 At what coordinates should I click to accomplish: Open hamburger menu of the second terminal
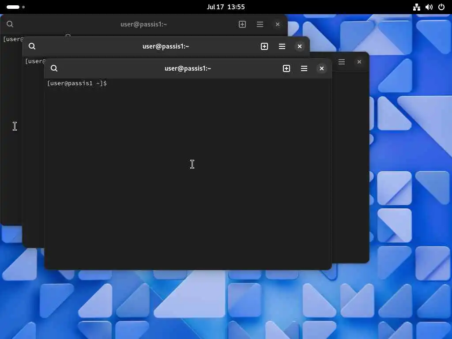[x=282, y=46]
